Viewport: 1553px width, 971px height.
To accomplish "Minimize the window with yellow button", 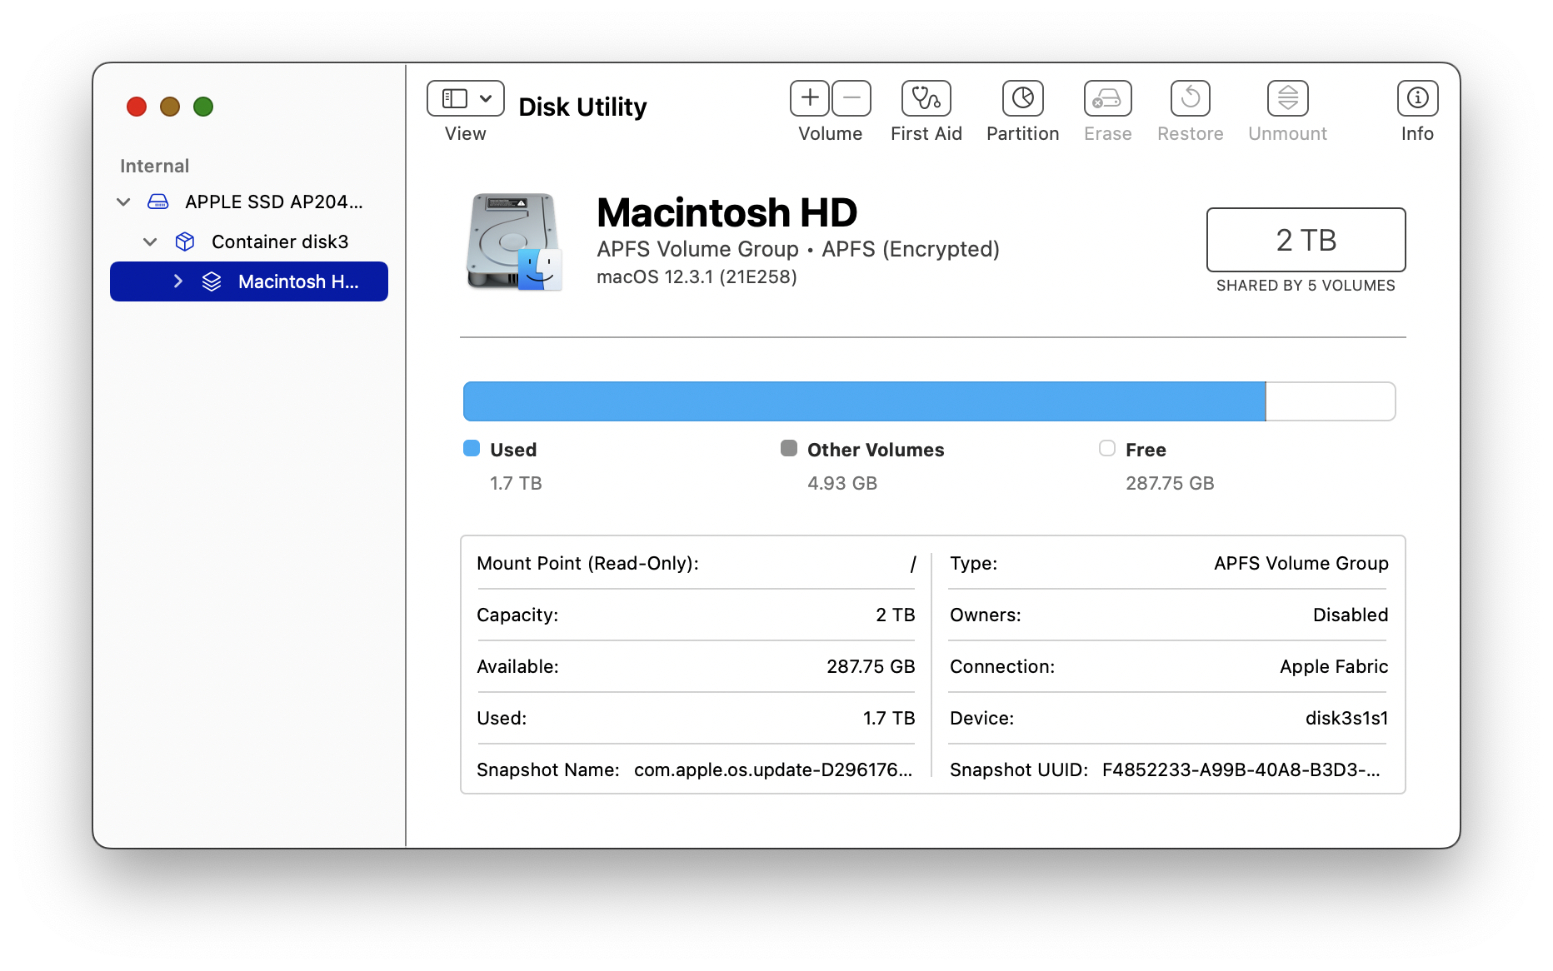I will (x=170, y=107).
